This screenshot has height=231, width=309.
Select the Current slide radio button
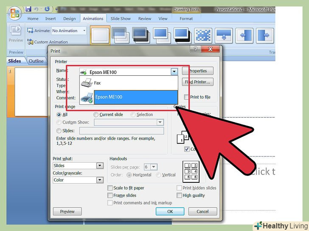tap(96, 115)
